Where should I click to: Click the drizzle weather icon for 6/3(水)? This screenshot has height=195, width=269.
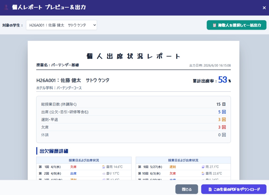tap(203, 174)
